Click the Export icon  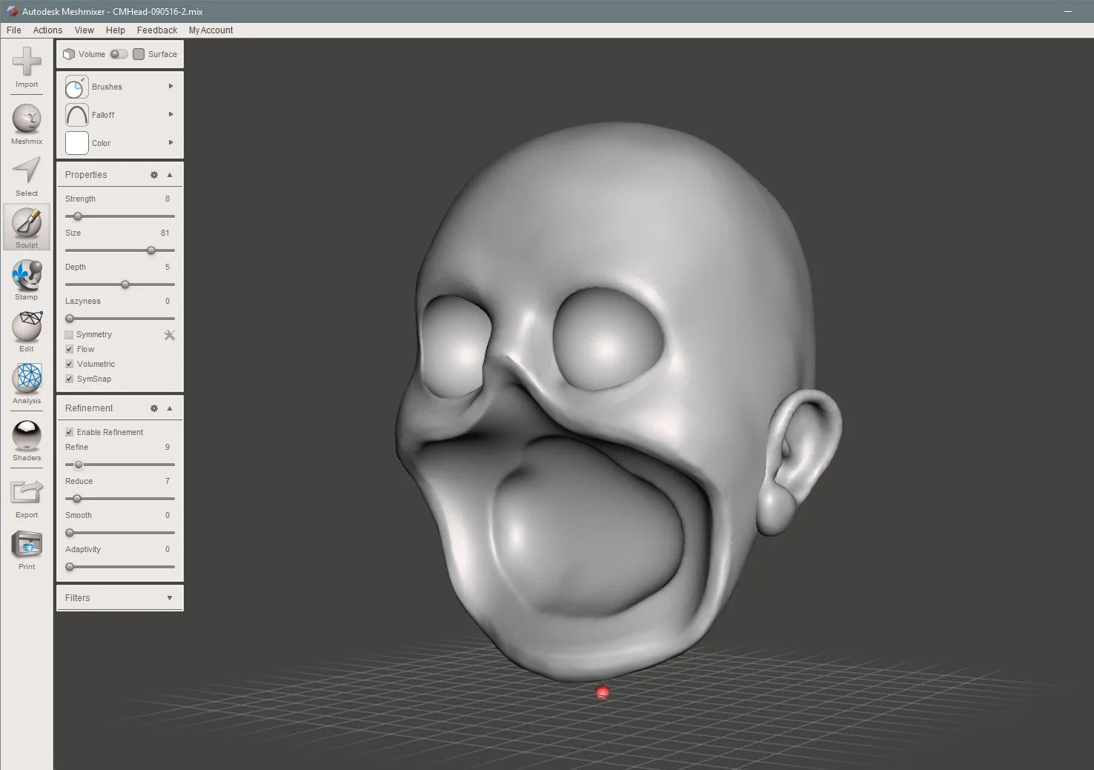point(27,492)
